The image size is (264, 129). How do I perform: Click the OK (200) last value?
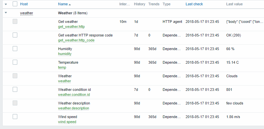point(233,35)
